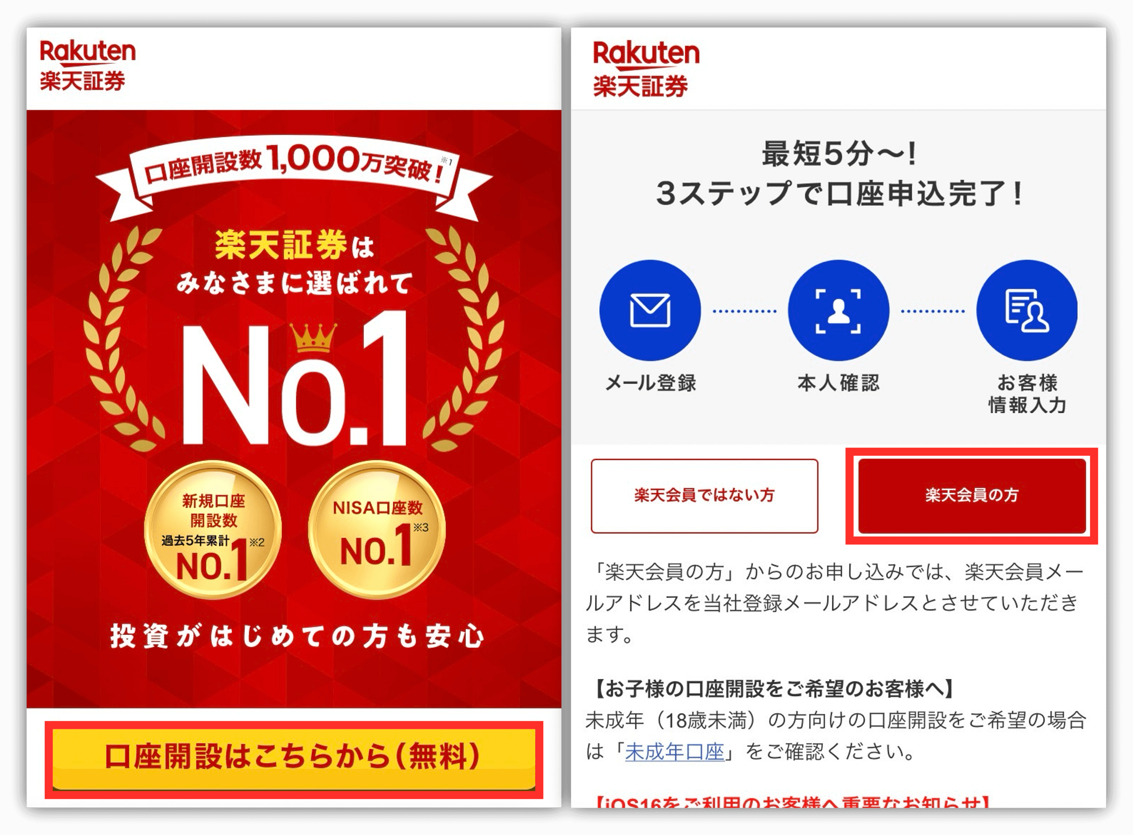Select the 楽天会員の方 red button

[972, 495]
